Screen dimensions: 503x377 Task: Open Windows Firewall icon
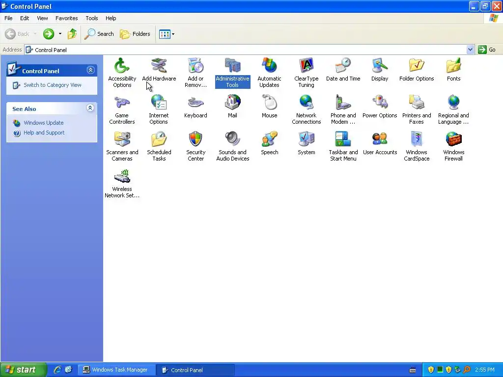(453, 139)
